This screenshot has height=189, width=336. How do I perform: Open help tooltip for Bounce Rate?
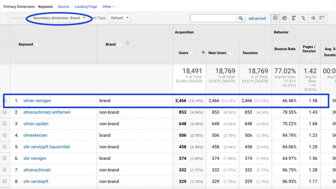pyautogui.click(x=285, y=55)
